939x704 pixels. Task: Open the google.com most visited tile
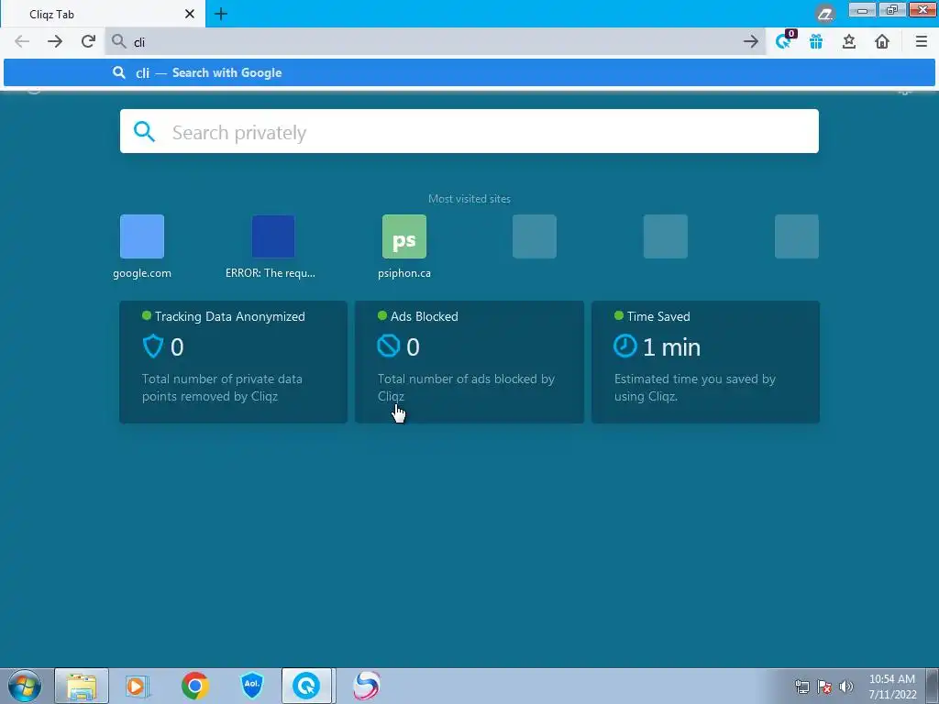(142, 236)
